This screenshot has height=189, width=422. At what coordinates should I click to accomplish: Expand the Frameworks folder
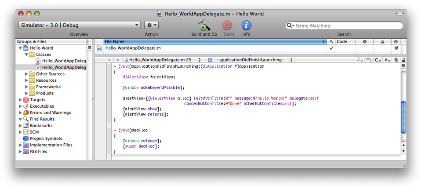coord(26,87)
